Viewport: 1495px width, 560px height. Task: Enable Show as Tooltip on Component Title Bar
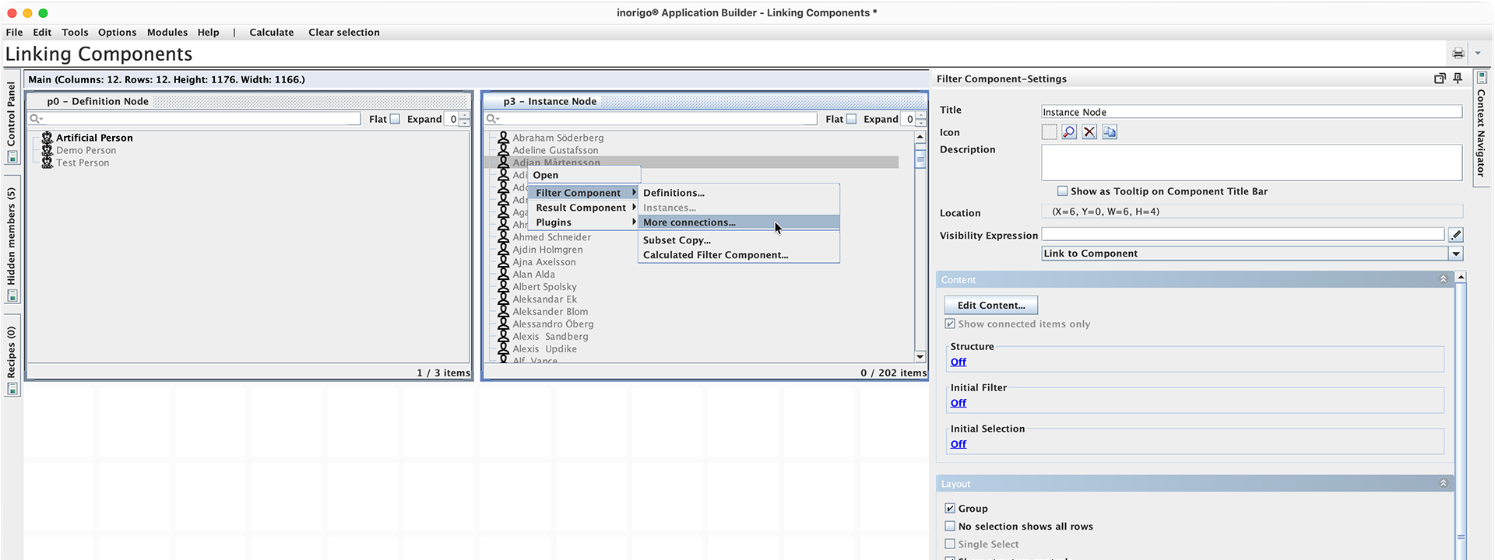click(x=1062, y=191)
